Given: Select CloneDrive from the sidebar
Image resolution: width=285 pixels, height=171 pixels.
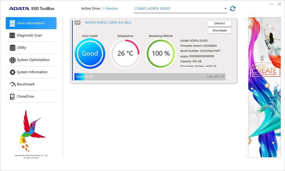Looking at the screenshot, I should click(31, 96).
